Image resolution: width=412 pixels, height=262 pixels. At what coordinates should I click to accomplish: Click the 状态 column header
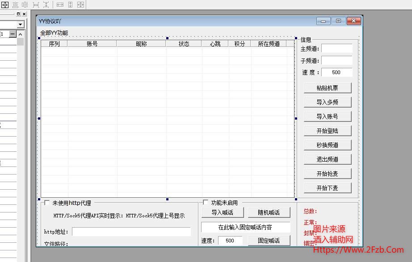click(184, 44)
